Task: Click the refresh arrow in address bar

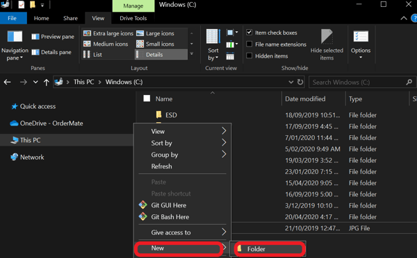Action: click(x=300, y=82)
